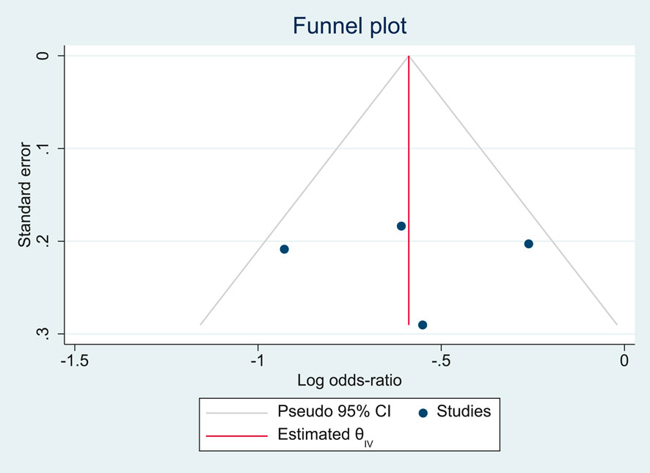Select the 'Funnel plot' chart title
Image resolution: width=650 pixels, height=473 pixels.
[349, 26]
